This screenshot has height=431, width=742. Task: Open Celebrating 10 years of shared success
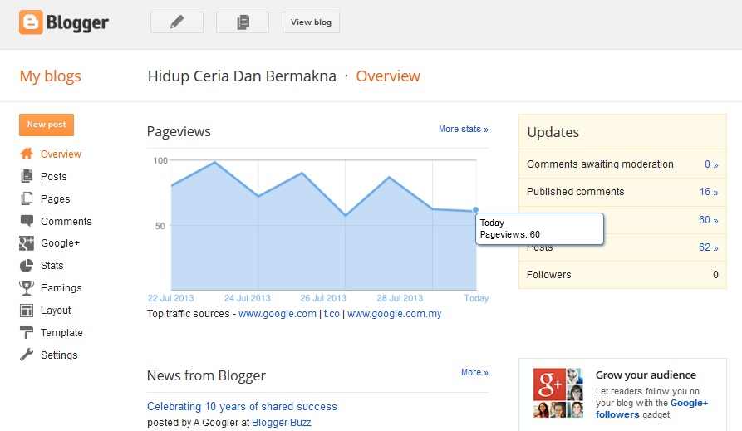point(242,406)
